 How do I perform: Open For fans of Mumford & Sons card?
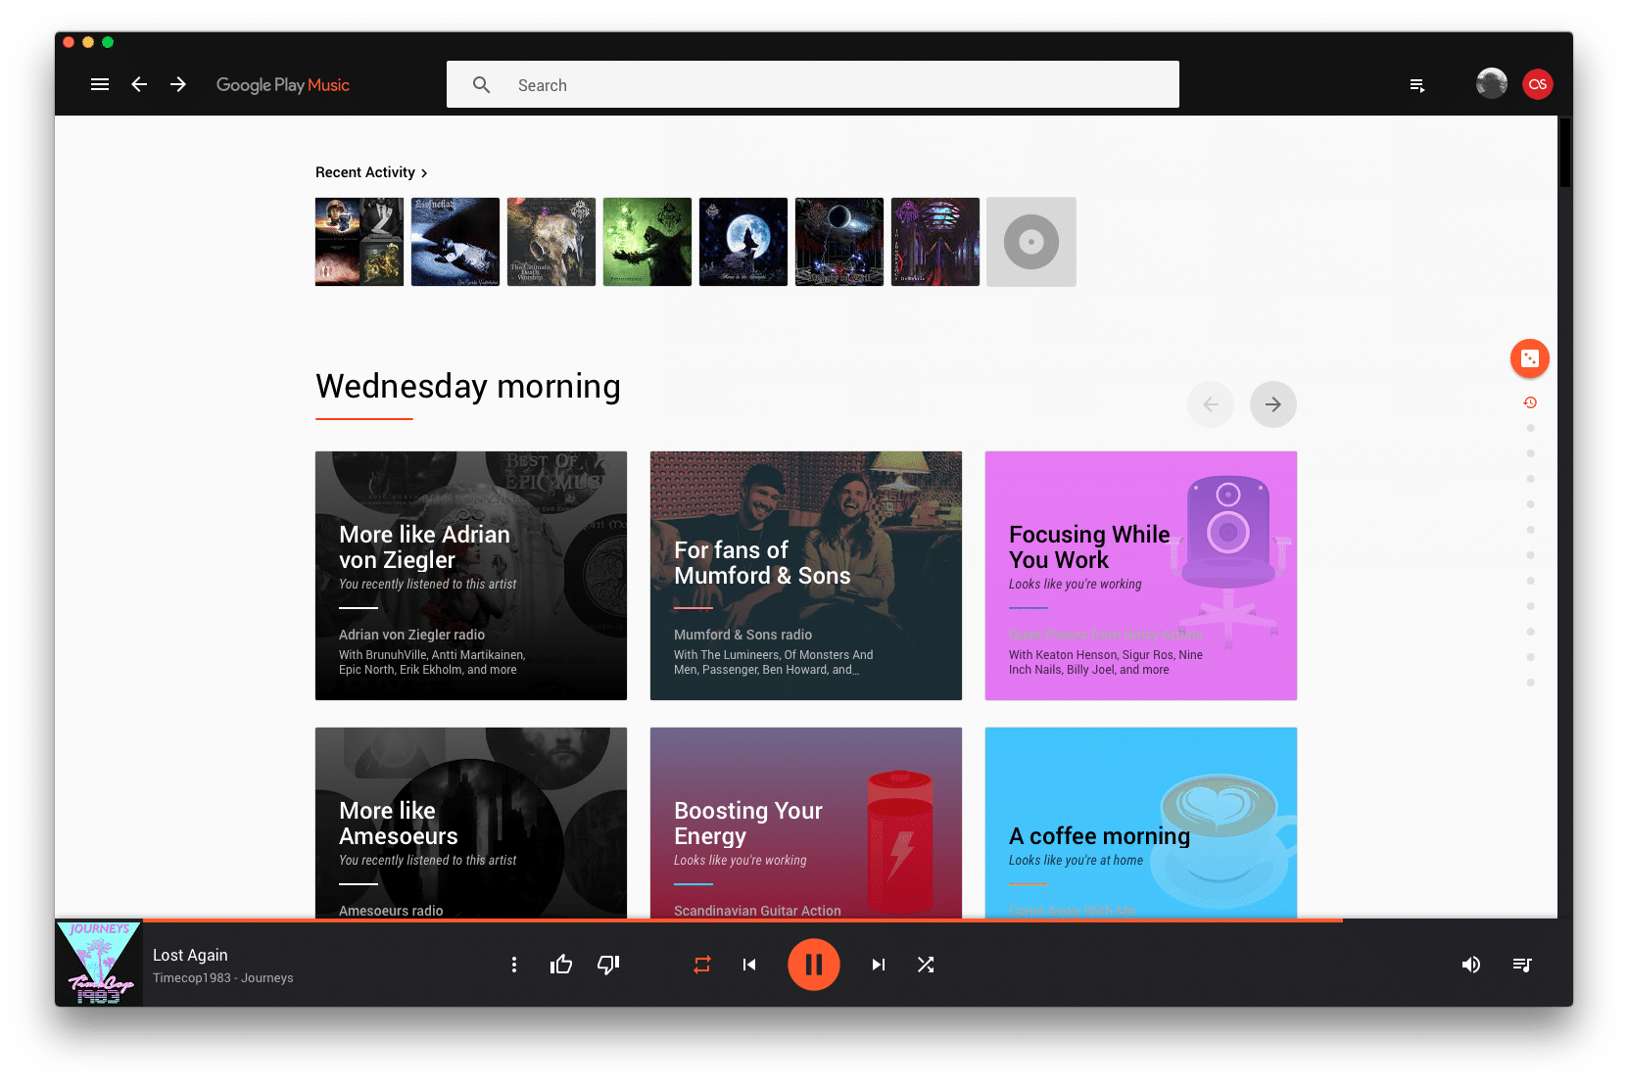(806, 576)
